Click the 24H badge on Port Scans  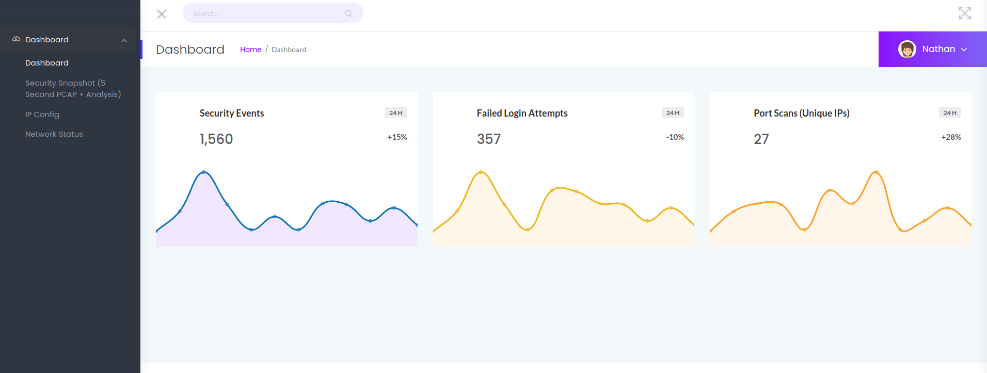tap(949, 113)
